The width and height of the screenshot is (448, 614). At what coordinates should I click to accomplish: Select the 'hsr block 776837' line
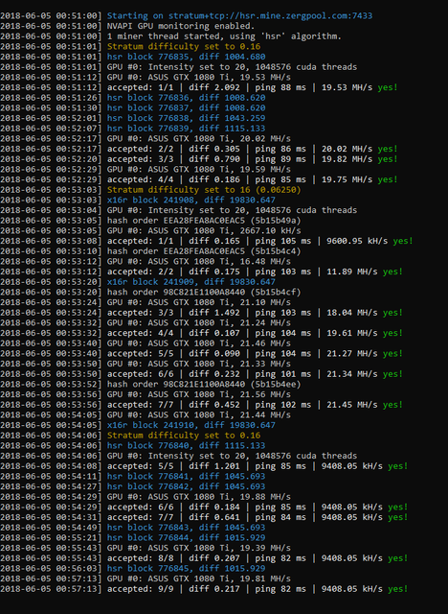pyautogui.click(x=133, y=107)
